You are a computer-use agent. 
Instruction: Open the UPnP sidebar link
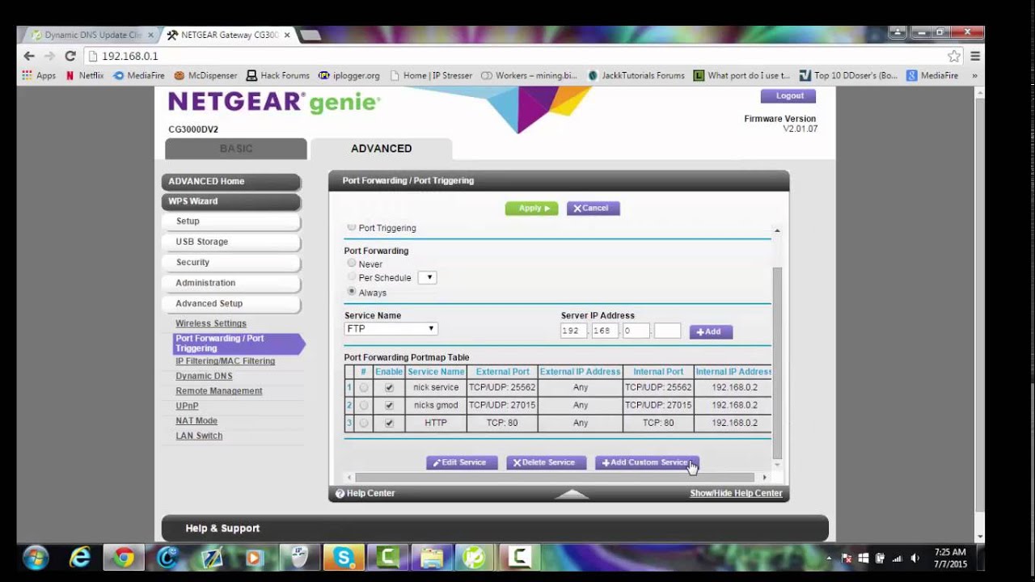(x=187, y=406)
